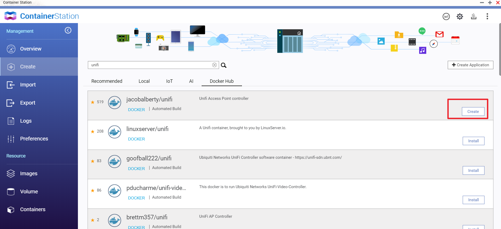Click the Create Application button
This screenshot has width=501, height=229.
(x=470, y=65)
